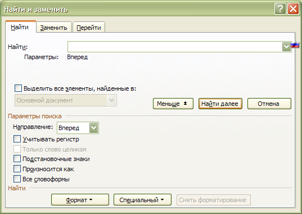302x214 pixels.
Task: Close the Найти и заменить dialog
Action: tap(293, 9)
